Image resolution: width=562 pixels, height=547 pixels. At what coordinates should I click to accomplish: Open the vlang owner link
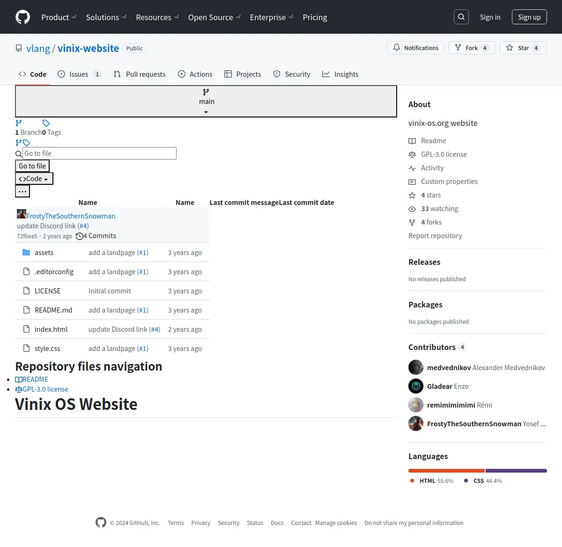click(x=38, y=48)
